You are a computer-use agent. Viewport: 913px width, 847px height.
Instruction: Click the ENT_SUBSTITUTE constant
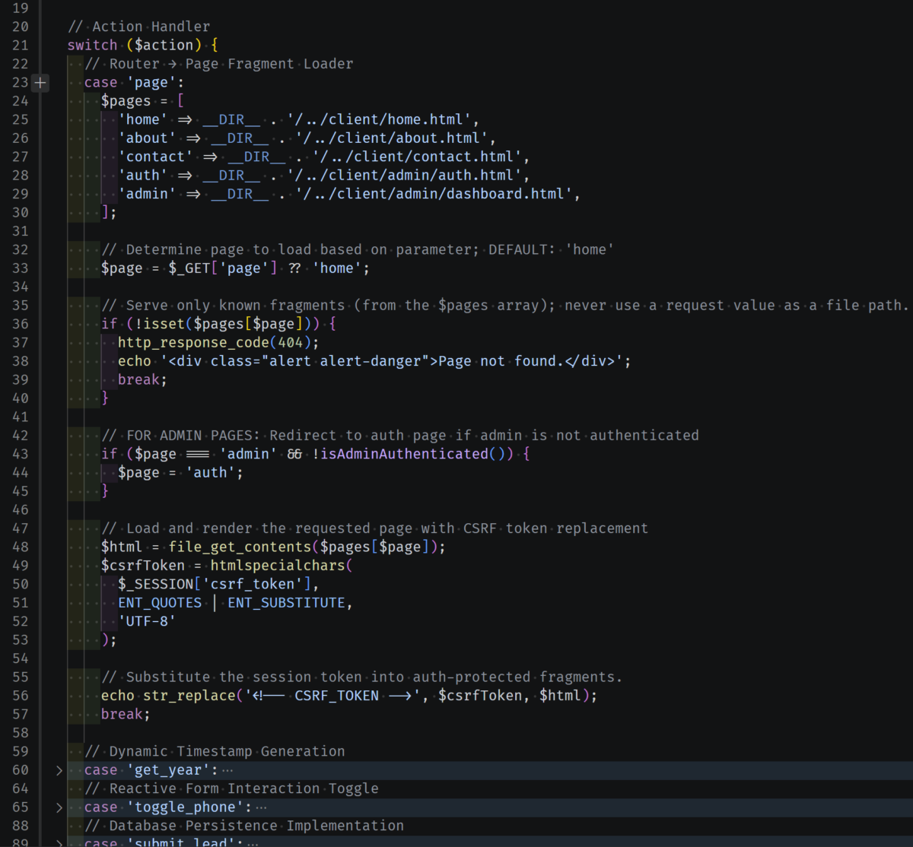click(286, 603)
